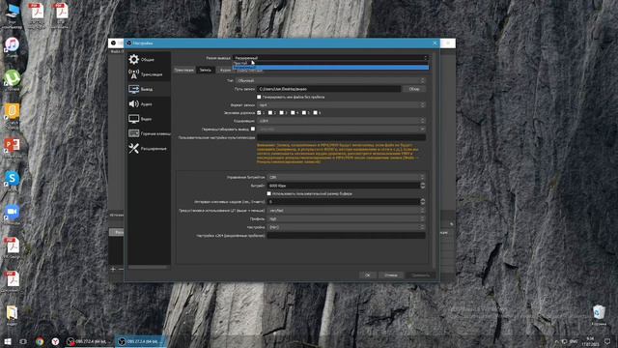This screenshot has width=618, height=348.
Task: Open the Аудио settings section with speaker icon
Action: (x=149, y=104)
